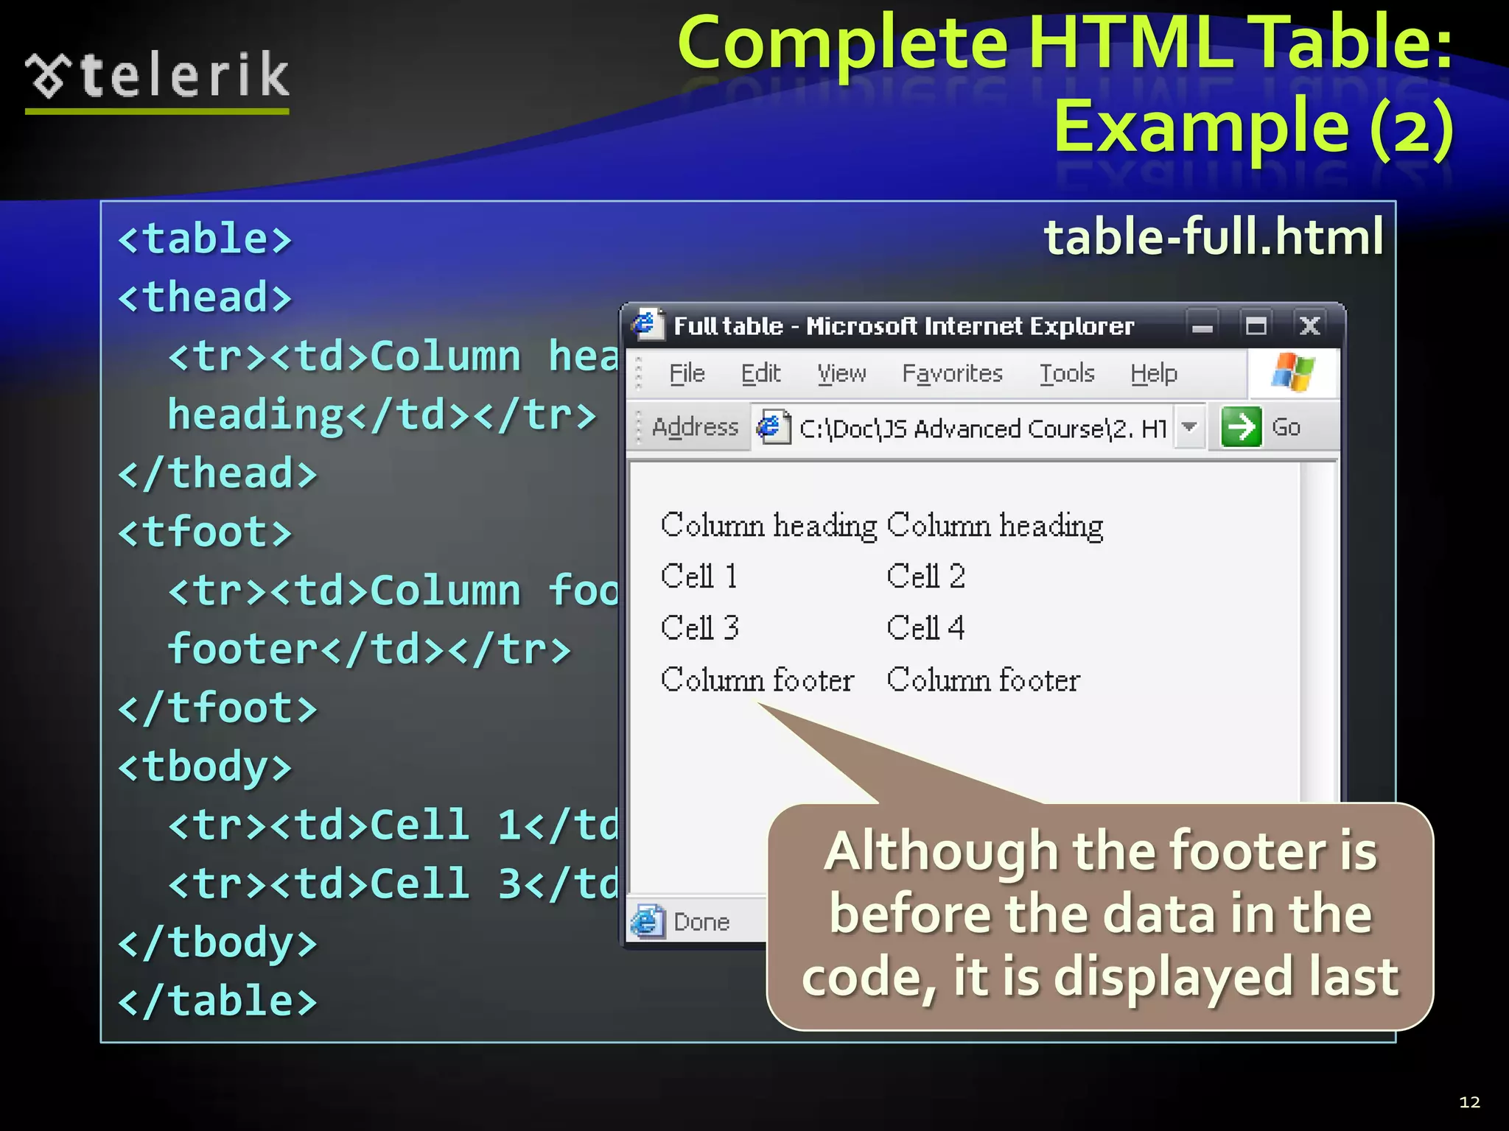
Task: Maximize the Full table browser window
Action: pyautogui.click(x=1256, y=325)
